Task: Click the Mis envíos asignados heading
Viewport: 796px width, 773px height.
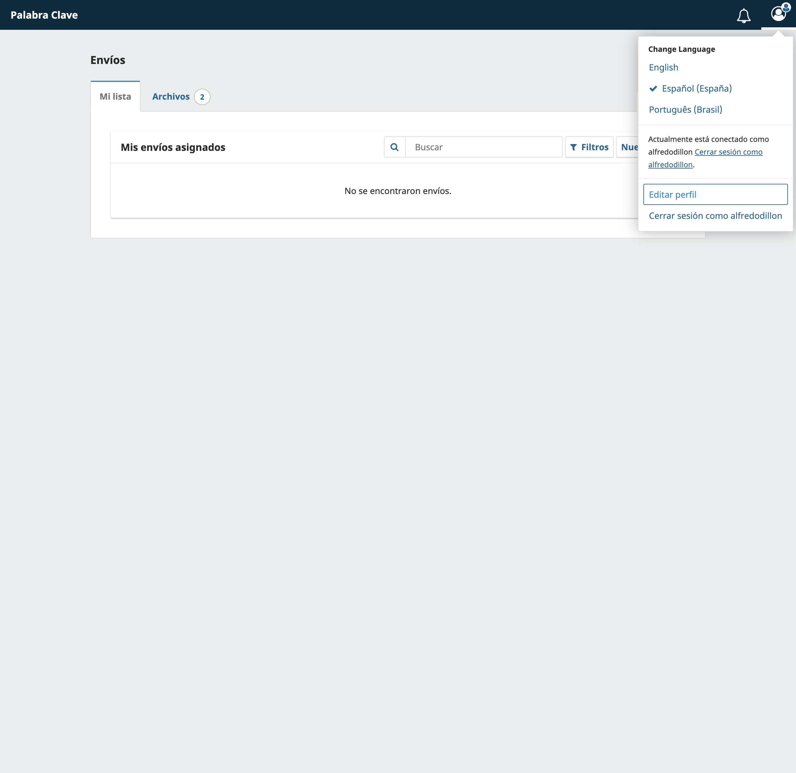Action: (173, 147)
